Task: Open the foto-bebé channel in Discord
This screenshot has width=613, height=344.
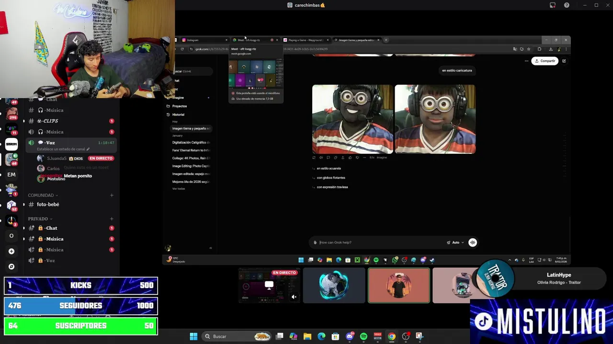Action: pos(48,204)
